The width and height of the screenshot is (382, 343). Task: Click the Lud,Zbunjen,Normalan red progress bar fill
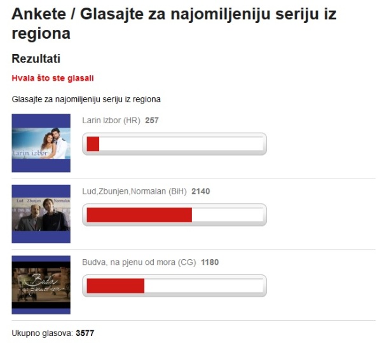(x=139, y=215)
